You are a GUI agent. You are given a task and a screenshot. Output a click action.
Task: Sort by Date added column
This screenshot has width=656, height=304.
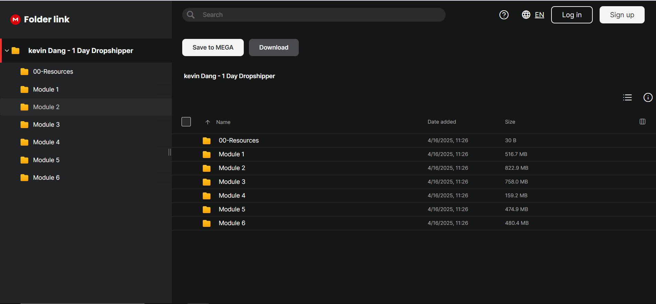441,122
